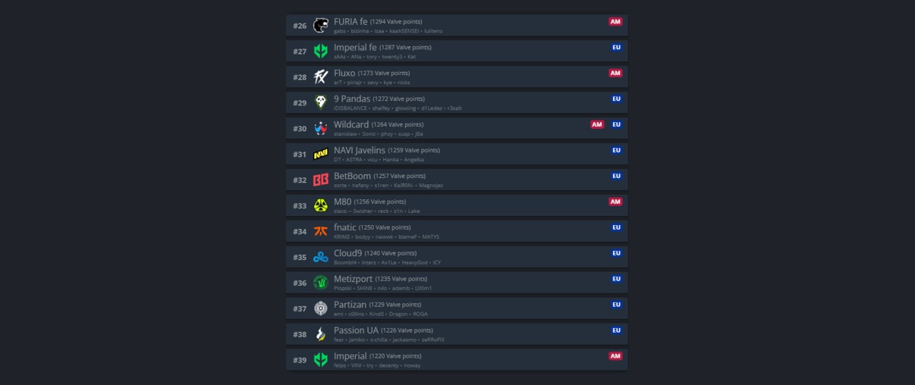Click the FURIA fe panther logo
915x385 pixels.
(x=321, y=26)
